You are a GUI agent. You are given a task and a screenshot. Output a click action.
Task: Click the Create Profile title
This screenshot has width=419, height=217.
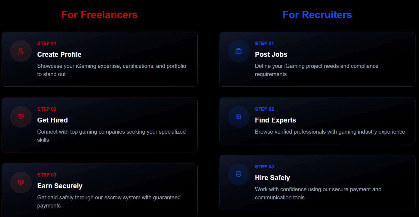coord(59,55)
